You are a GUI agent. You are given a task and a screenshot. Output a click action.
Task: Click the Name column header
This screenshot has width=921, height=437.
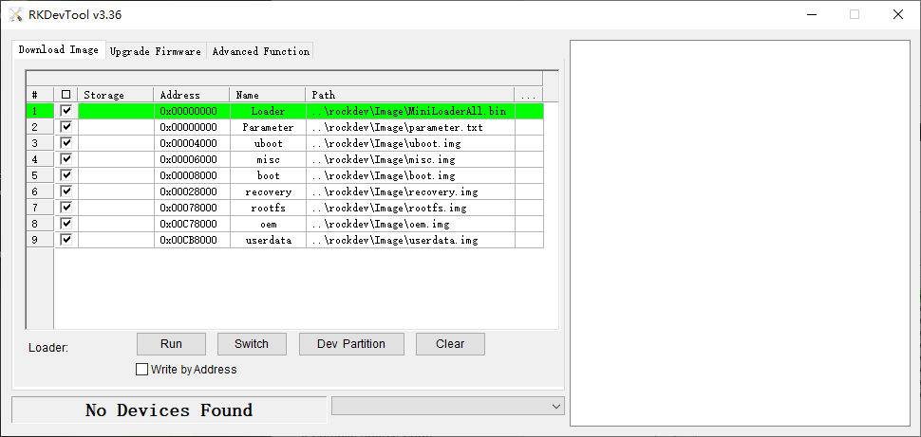[x=267, y=95]
